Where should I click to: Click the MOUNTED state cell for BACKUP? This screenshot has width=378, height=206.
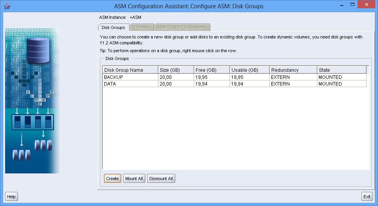[x=342, y=77]
